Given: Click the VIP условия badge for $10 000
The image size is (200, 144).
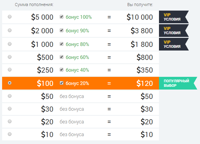Looking at the screenshot, I should 174,17.
